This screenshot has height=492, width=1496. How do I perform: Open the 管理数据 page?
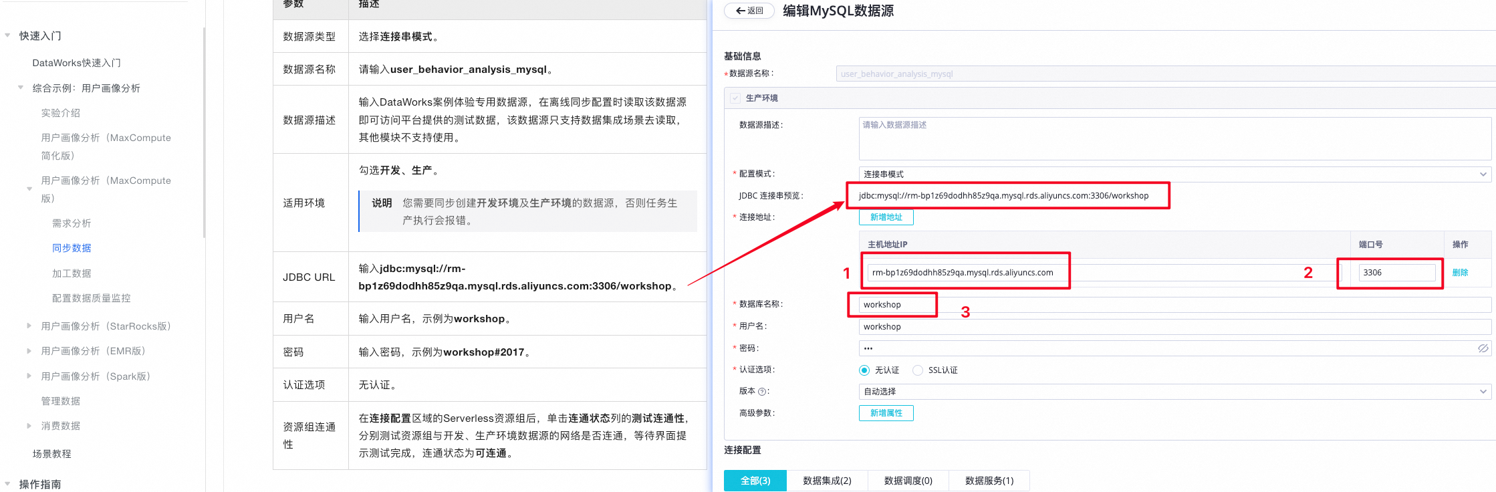point(61,401)
